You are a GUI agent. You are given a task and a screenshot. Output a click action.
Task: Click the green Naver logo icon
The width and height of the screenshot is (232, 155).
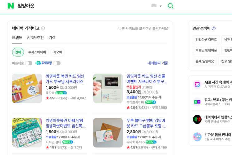(x=11, y=6)
